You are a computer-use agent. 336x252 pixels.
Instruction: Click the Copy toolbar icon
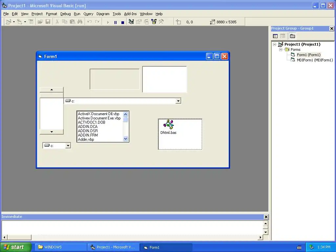(65, 22)
